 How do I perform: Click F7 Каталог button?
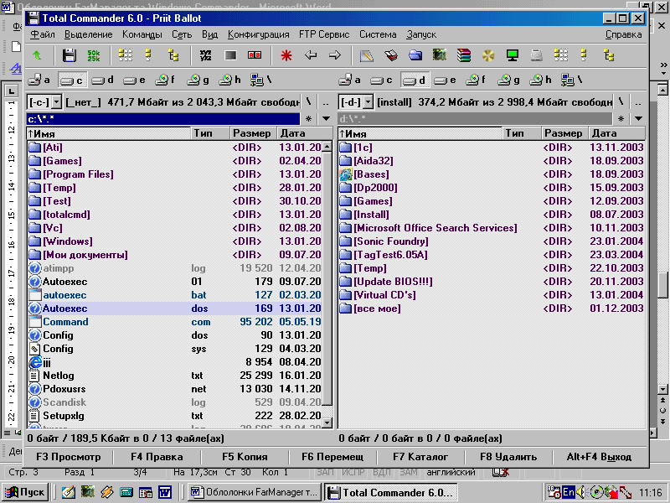click(420, 457)
